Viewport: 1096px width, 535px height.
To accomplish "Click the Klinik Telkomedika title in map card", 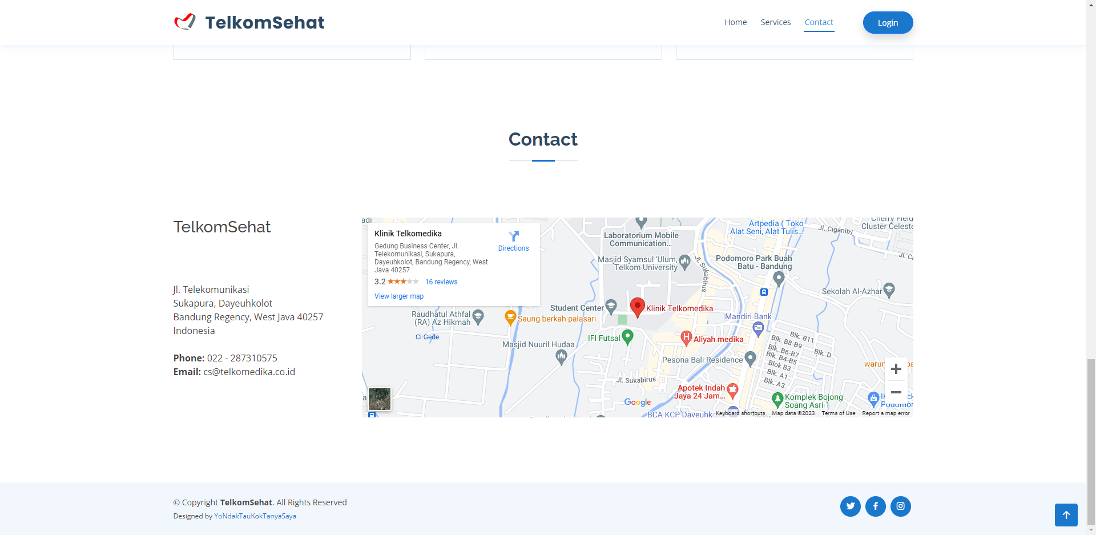I will click(x=408, y=234).
